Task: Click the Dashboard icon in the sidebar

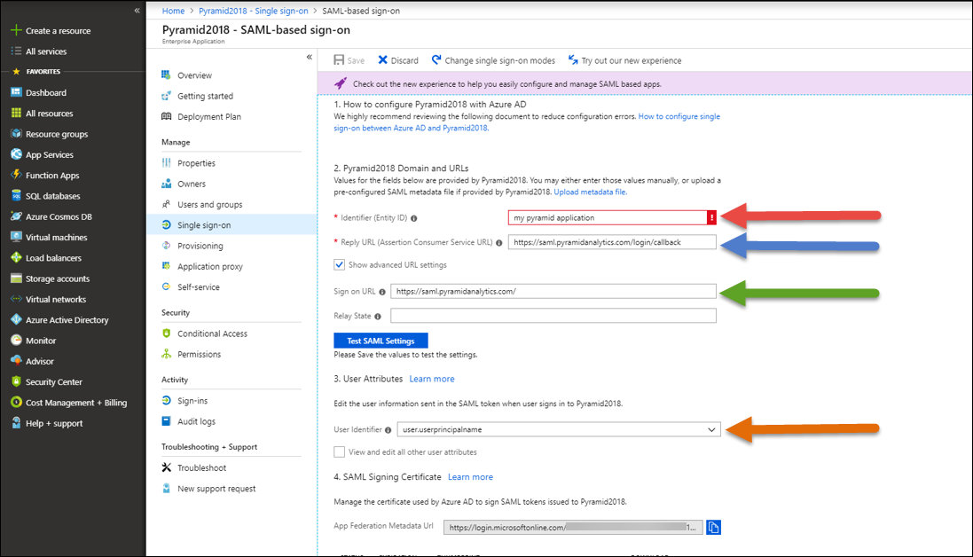Action: click(16, 92)
